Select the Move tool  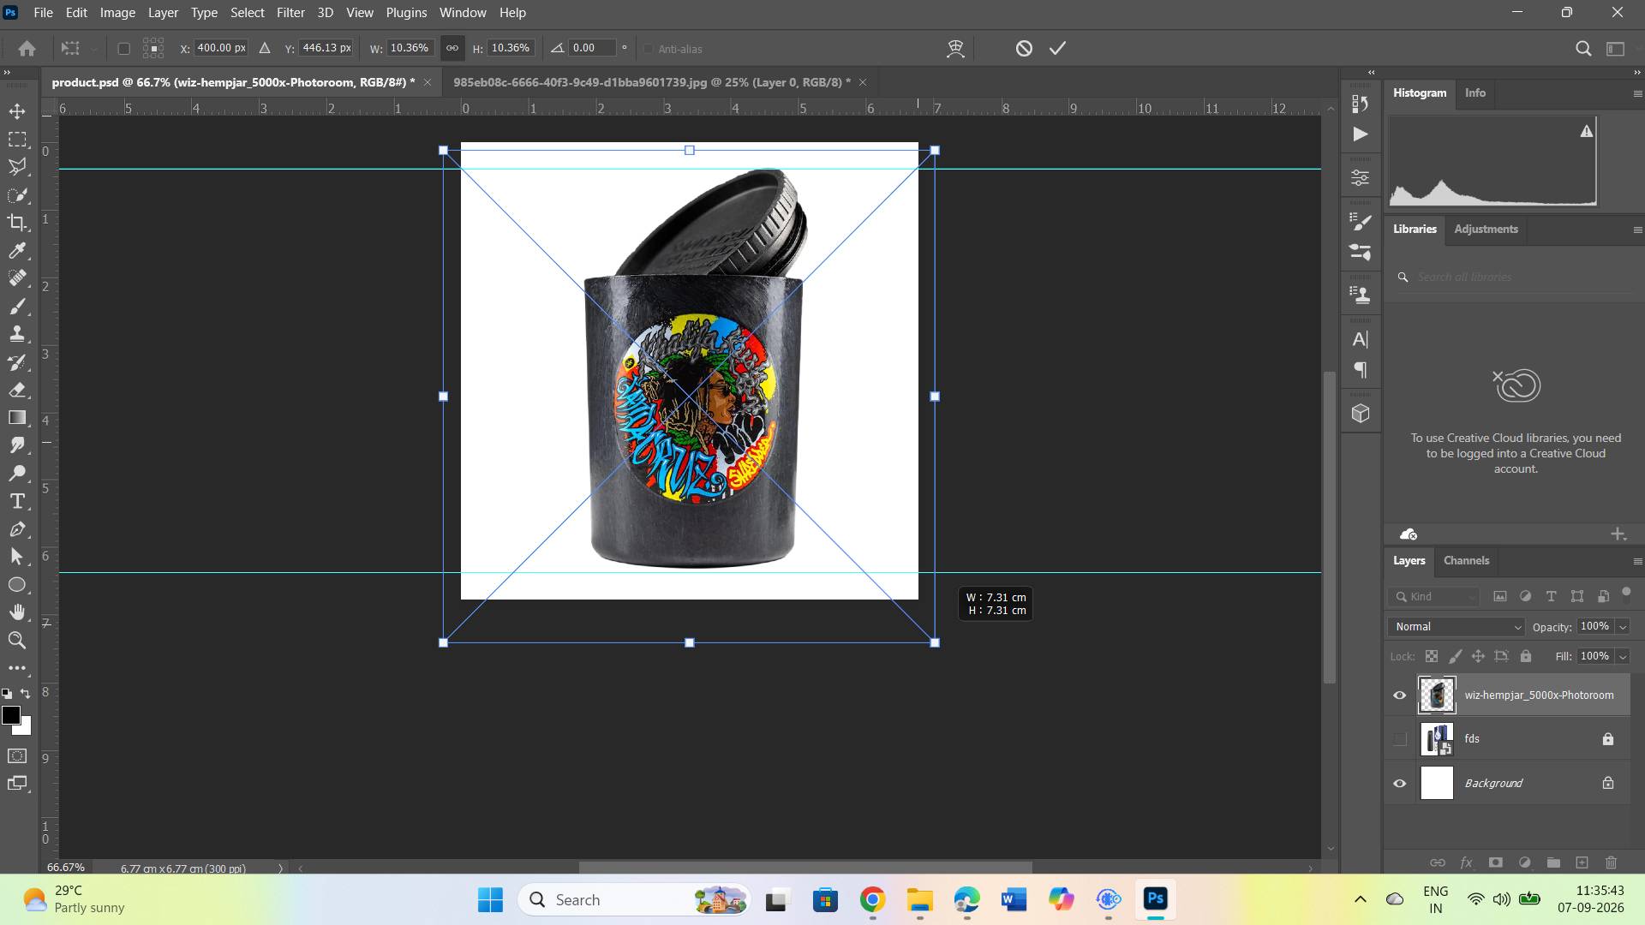(17, 111)
